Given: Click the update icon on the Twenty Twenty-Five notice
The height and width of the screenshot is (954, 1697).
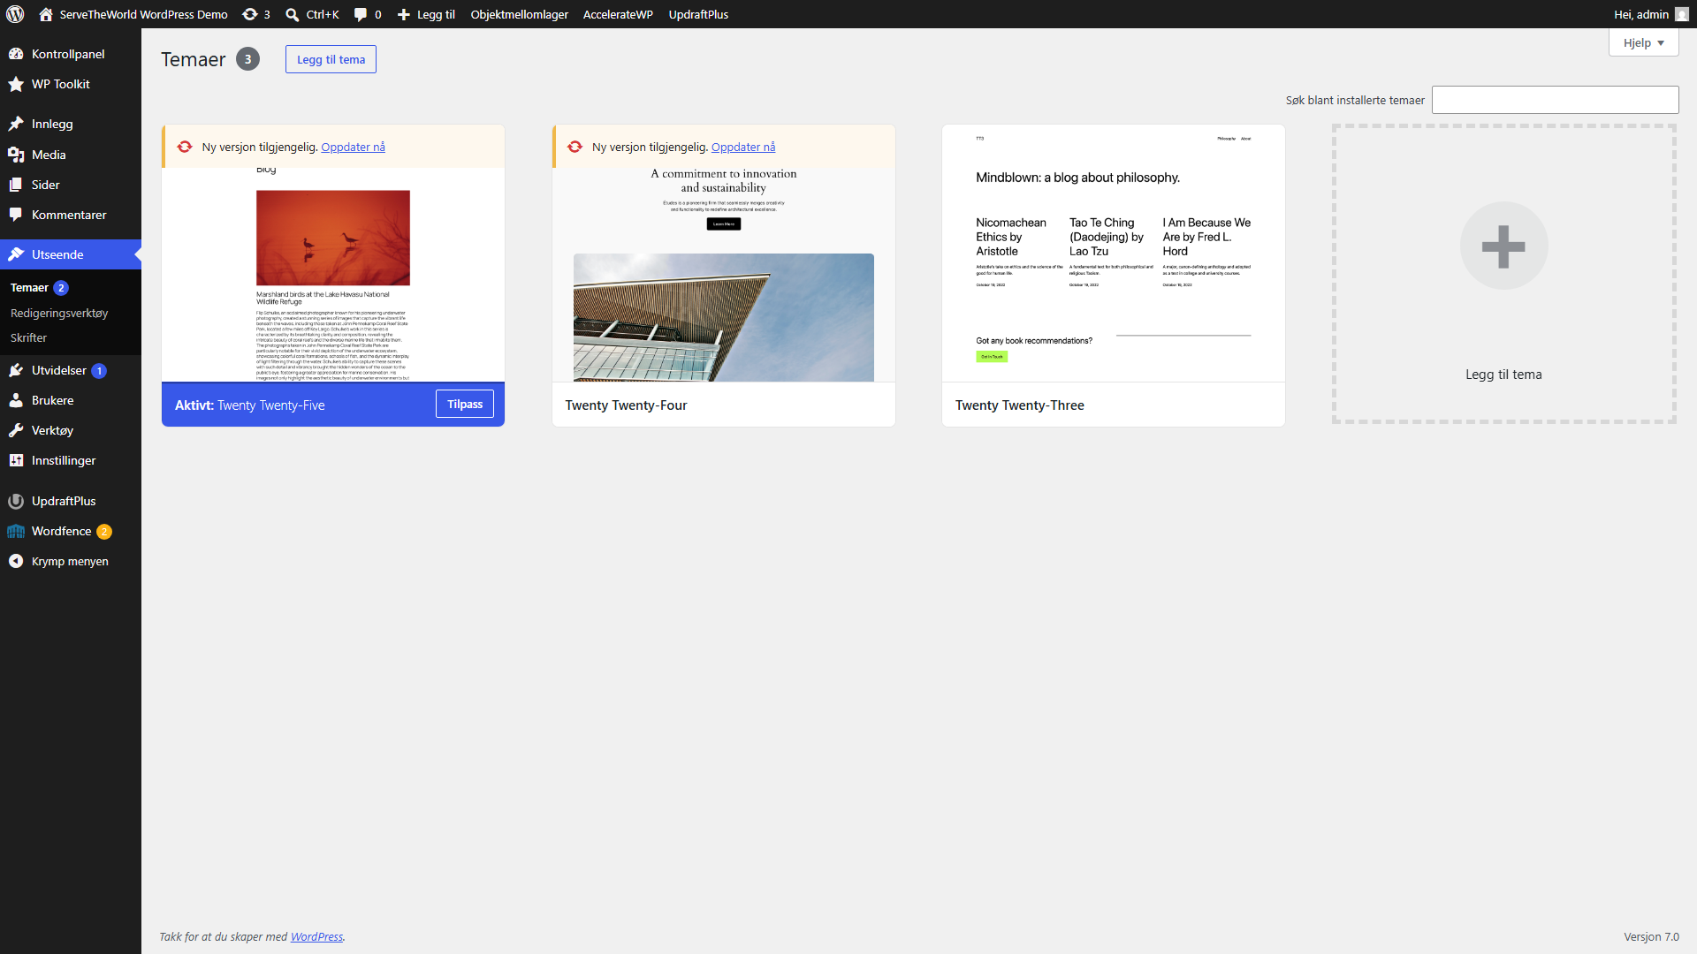Looking at the screenshot, I should point(185,147).
